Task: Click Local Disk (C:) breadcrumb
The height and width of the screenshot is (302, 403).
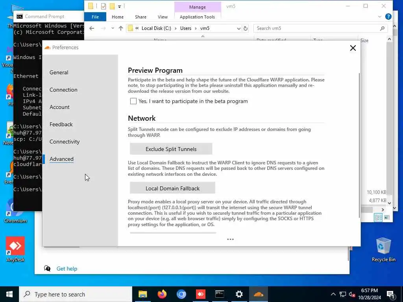Action: point(156,28)
